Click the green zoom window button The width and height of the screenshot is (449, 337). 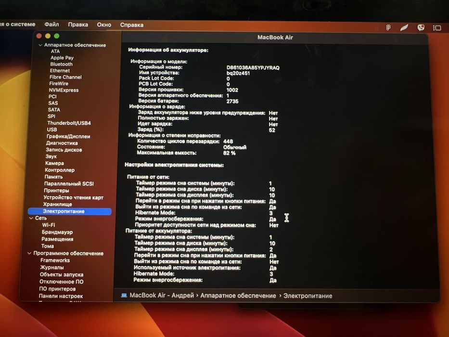tap(57, 36)
